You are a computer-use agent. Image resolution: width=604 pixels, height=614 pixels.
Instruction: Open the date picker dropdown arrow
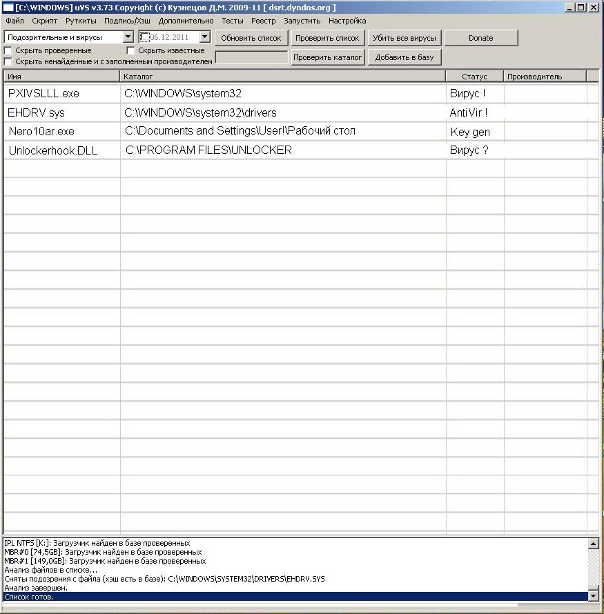click(204, 37)
